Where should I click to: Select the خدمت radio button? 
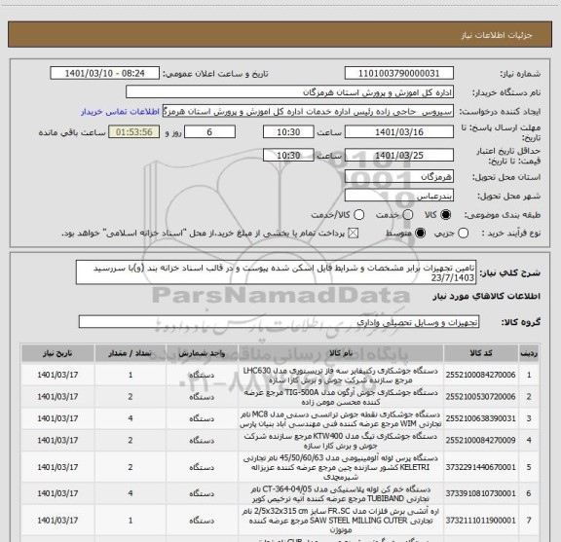coord(408,215)
